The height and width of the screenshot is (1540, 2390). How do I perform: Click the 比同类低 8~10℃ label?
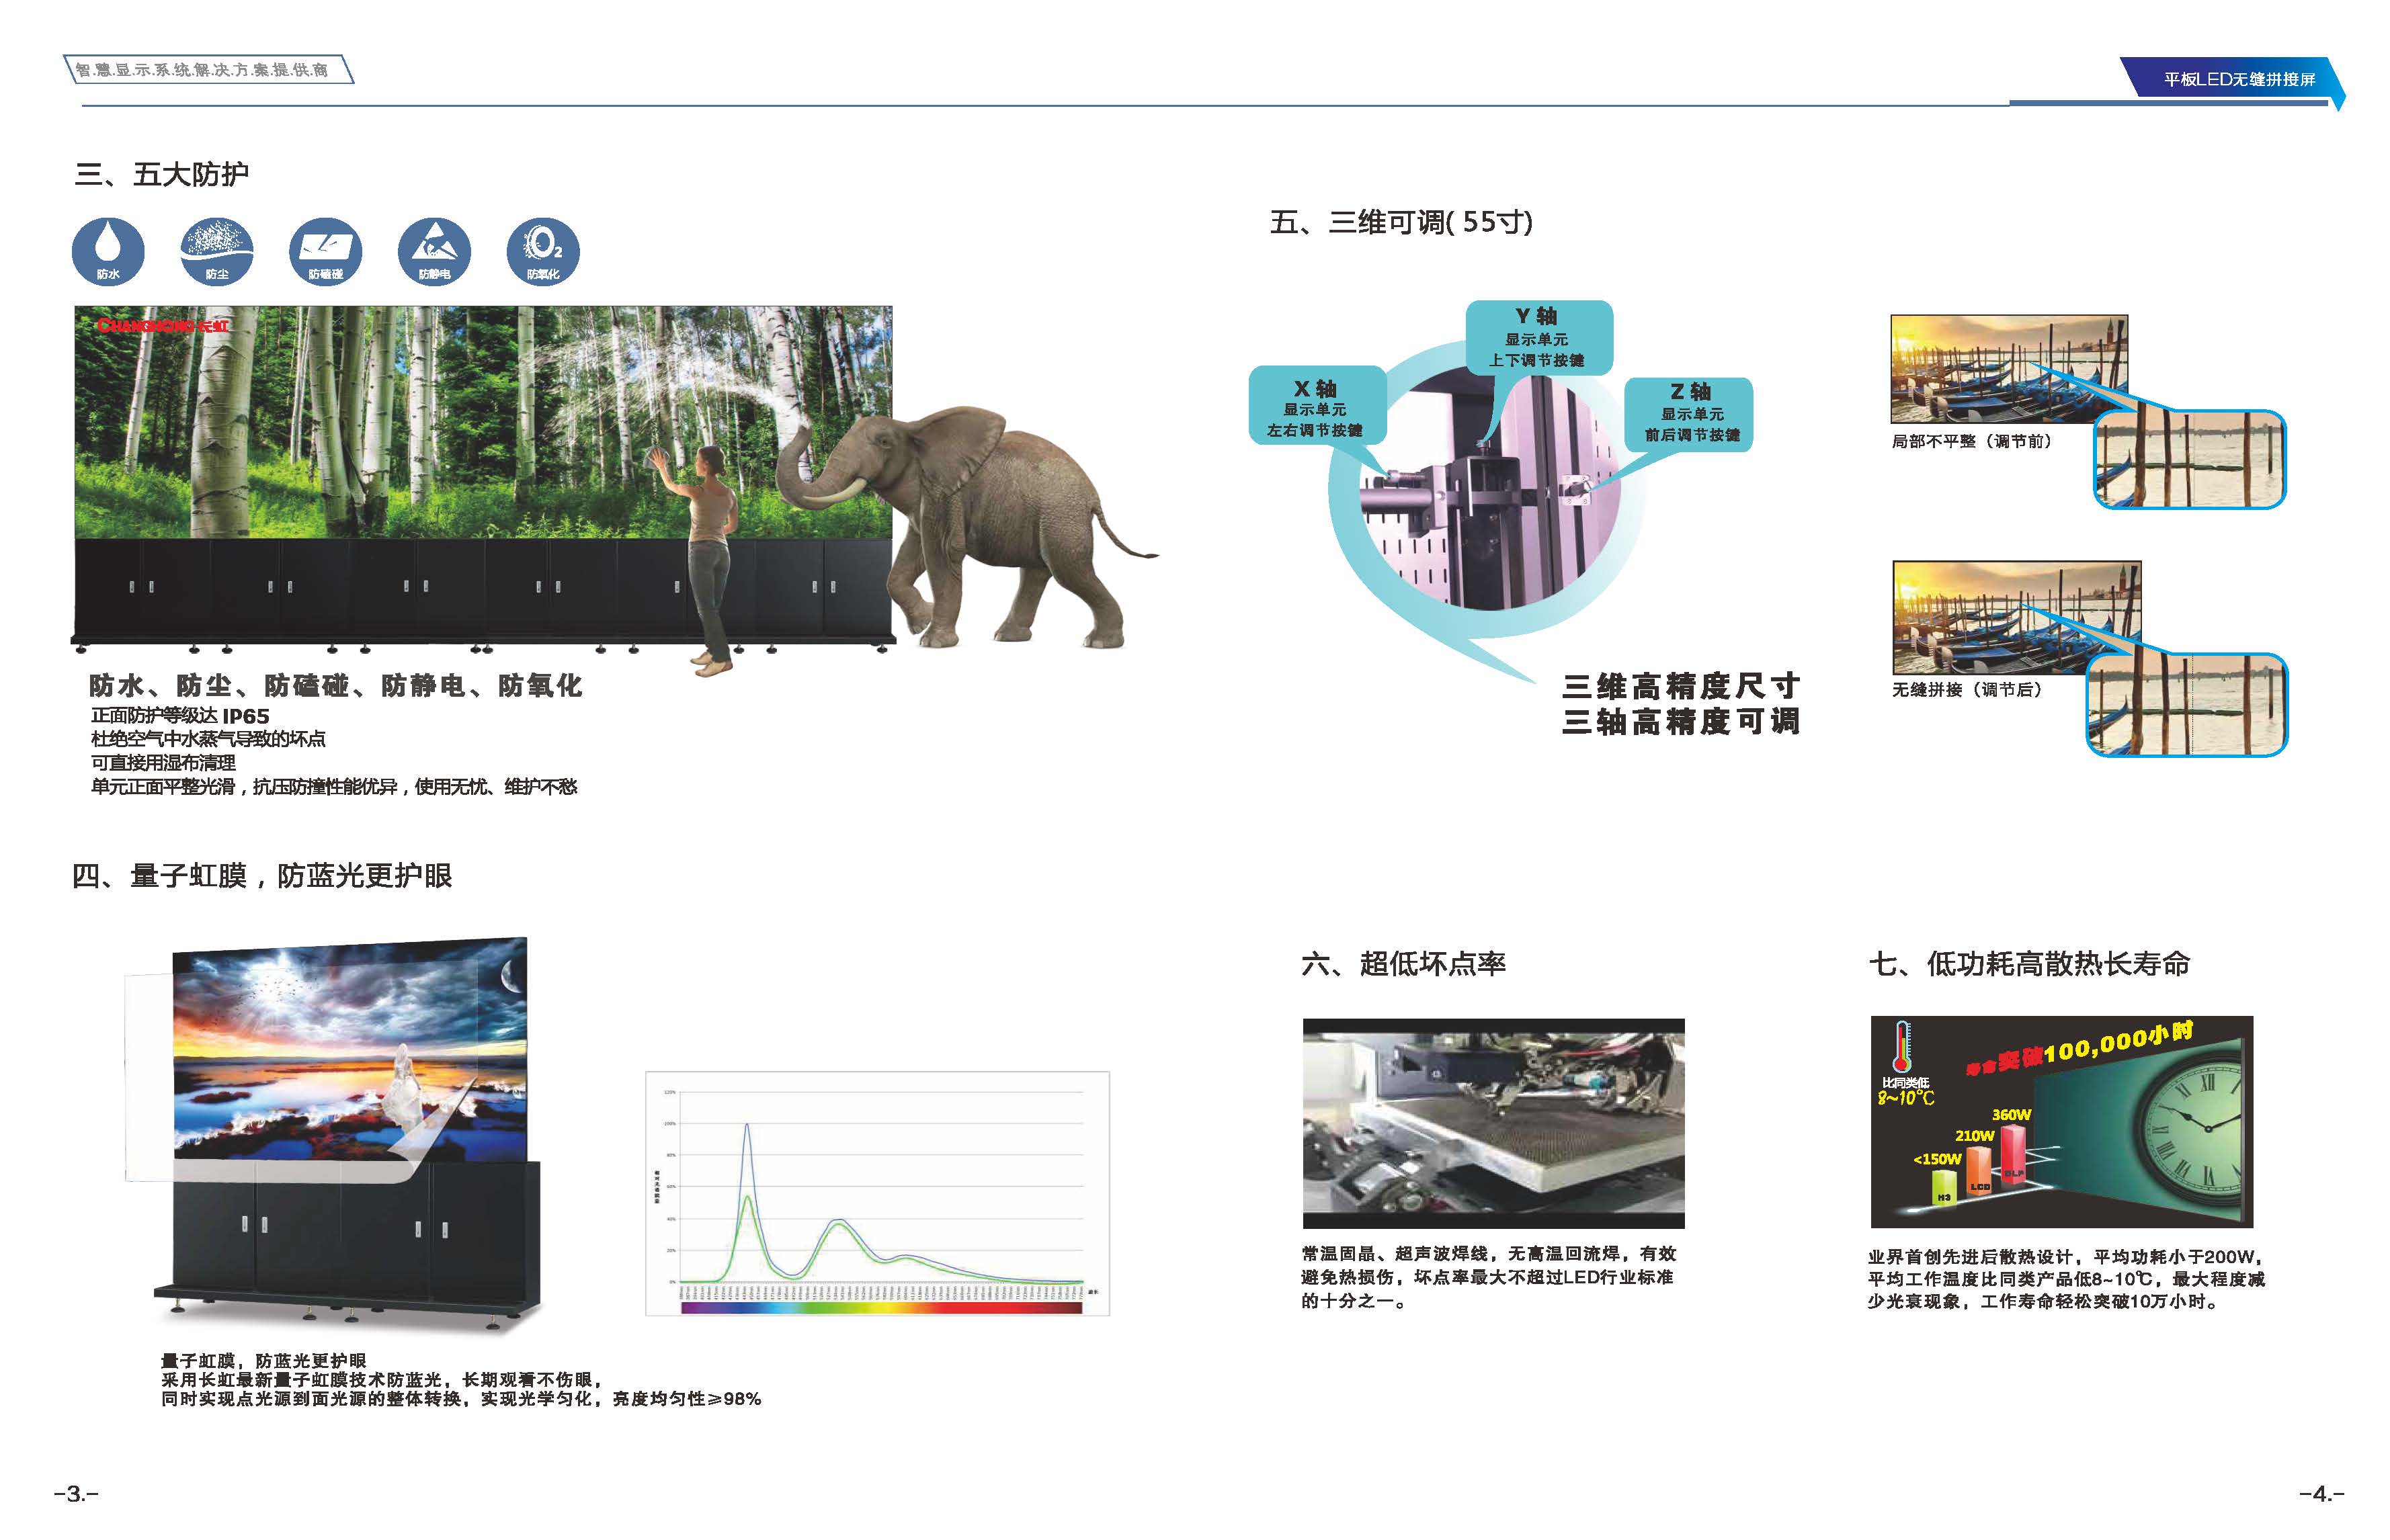[1906, 1091]
